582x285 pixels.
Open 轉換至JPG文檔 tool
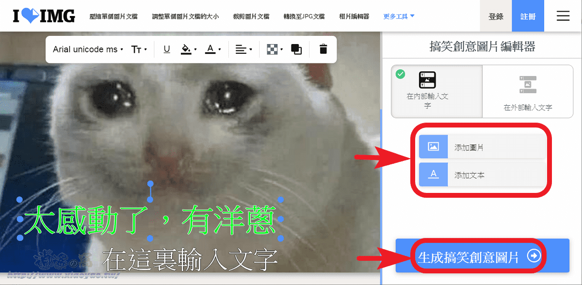(x=304, y=16)
